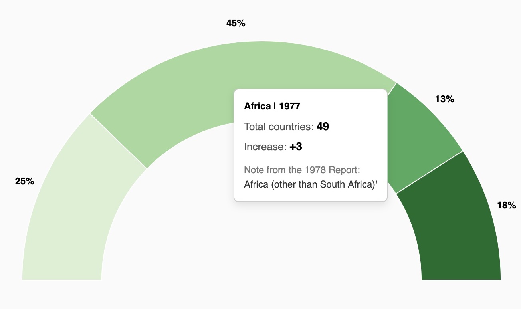
Task: Click the word Africa in tooltip title
Action: [258, 106]
